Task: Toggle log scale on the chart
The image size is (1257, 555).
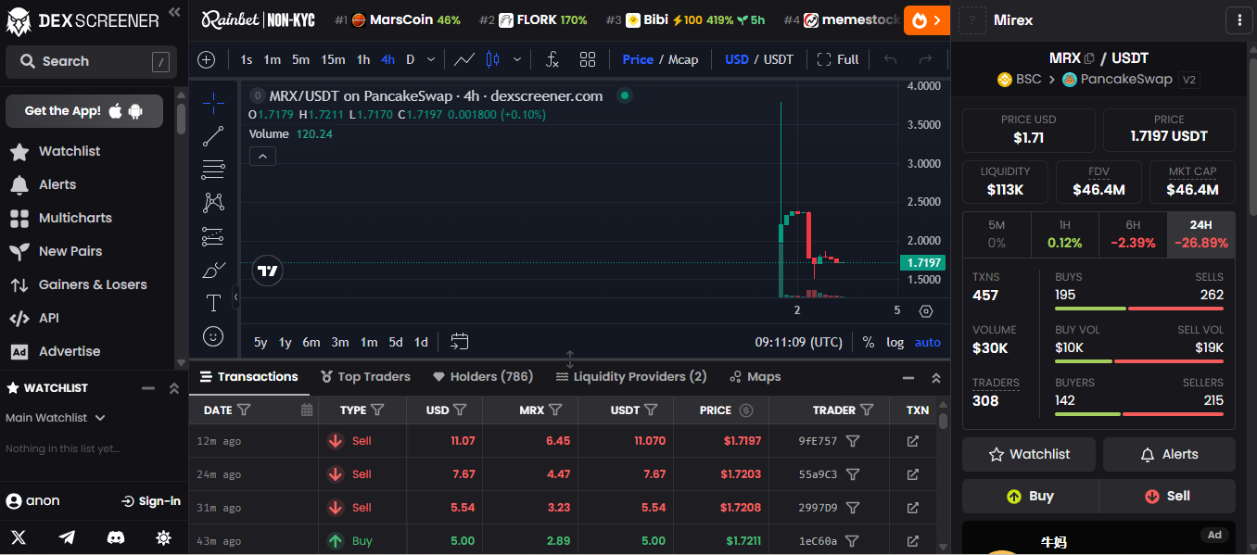Action: pyautogui.click(x=895, y=342)
